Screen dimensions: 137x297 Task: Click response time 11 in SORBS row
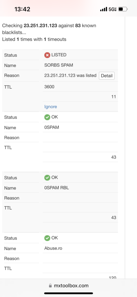pyautogui.click(x=114, y=97)
